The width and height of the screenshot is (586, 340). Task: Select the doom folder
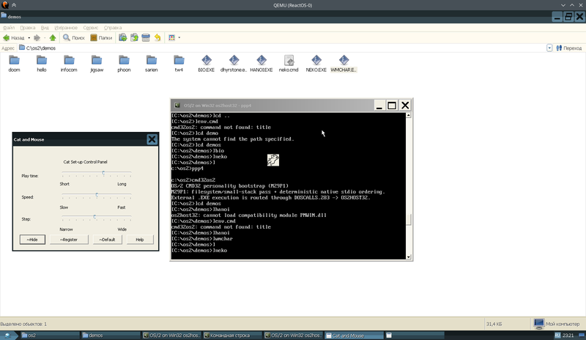14,64
